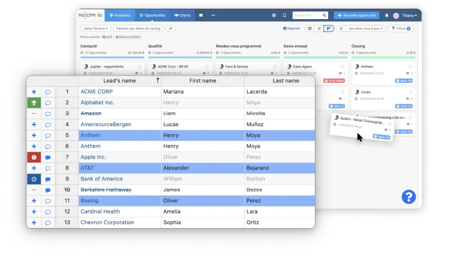Open the notifications bell
455x257 pixels.
point(386,16)
